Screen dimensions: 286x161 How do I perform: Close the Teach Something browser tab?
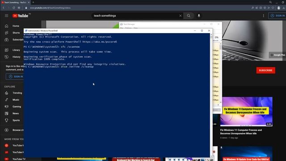29,2
